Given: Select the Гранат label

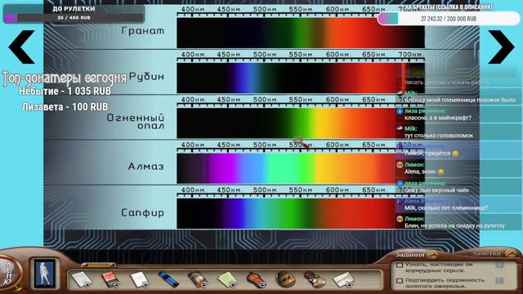Looking at the screenshot, I should click(x=143, y=31).
